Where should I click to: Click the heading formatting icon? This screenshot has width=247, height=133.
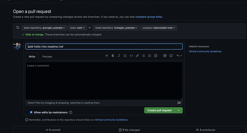coord(107,56)
